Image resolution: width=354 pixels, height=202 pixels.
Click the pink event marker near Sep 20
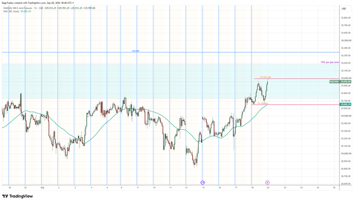[x=267, y=183]
